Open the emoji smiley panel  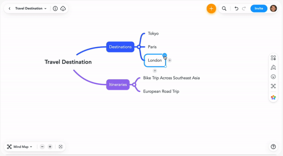click(273, 77)
